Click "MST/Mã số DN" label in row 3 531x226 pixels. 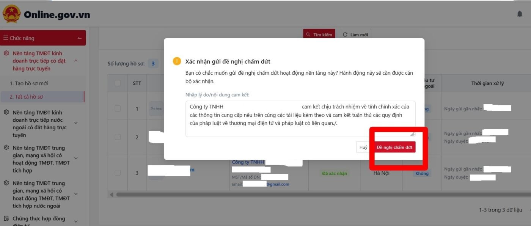(247, 177)
